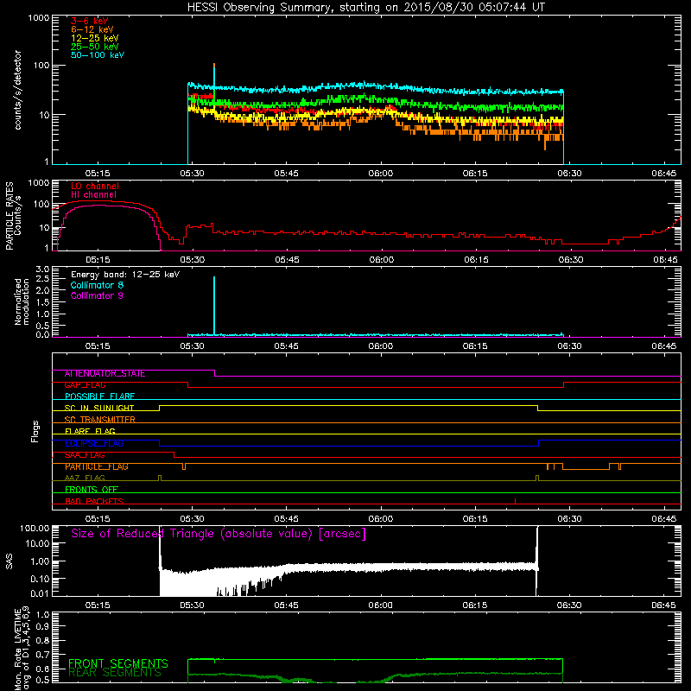Click the Size of Reduced Triangle label
Image resolution: width=691 pixels, height=691 pixels.
pyautogui.click(x=219, y=534)
